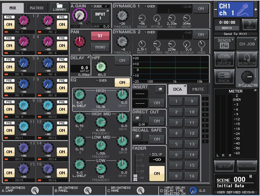Click the SCENE 000 Initial Data field
The width and height of the screenshot is (260, 196).
click(x=235, y=182)
